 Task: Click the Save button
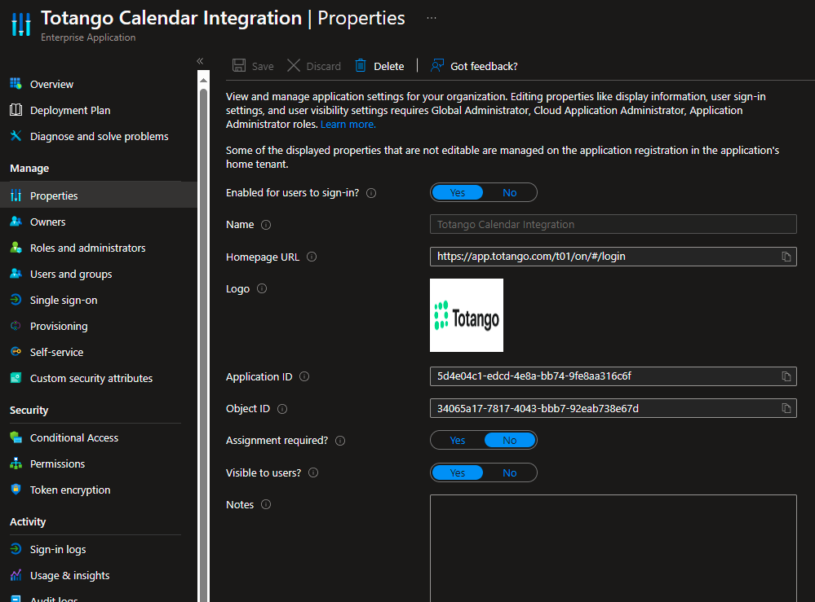253,66
